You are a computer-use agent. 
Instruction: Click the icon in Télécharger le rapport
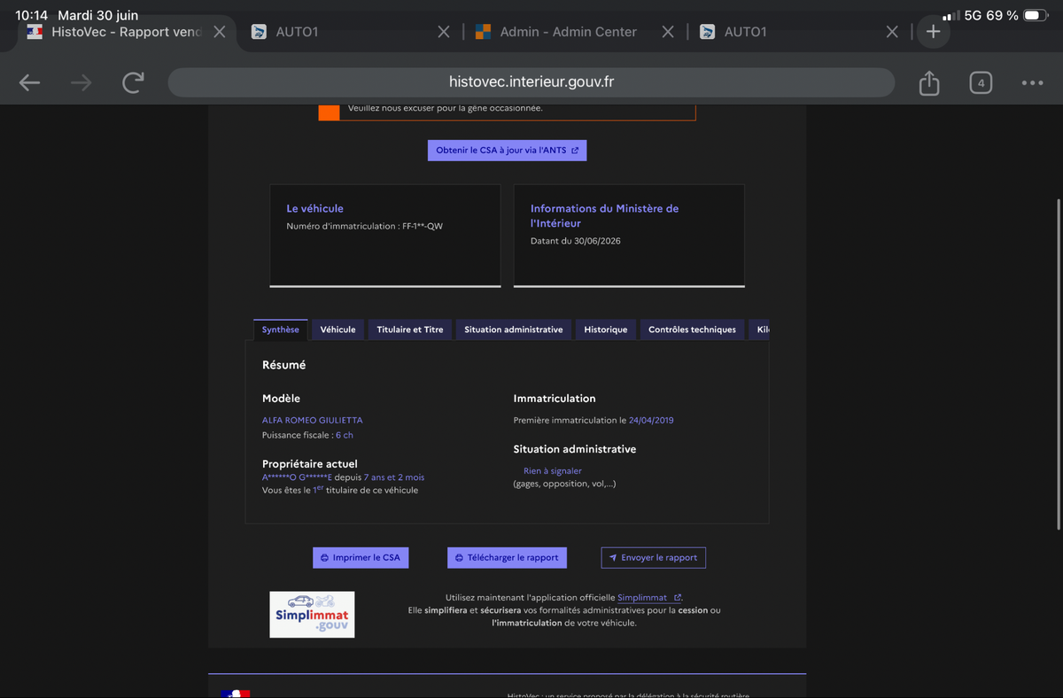[459, 558]
